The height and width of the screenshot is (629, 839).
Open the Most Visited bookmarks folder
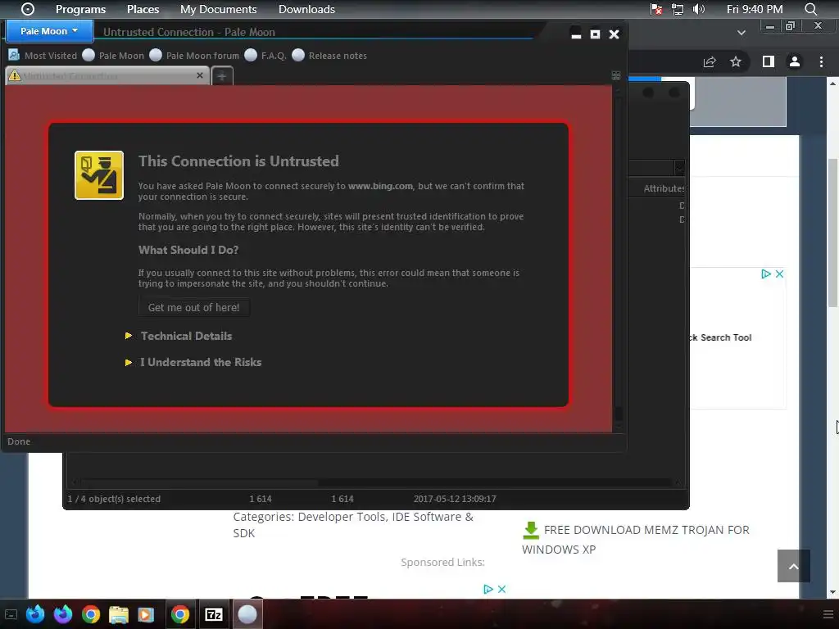point(43,55)
